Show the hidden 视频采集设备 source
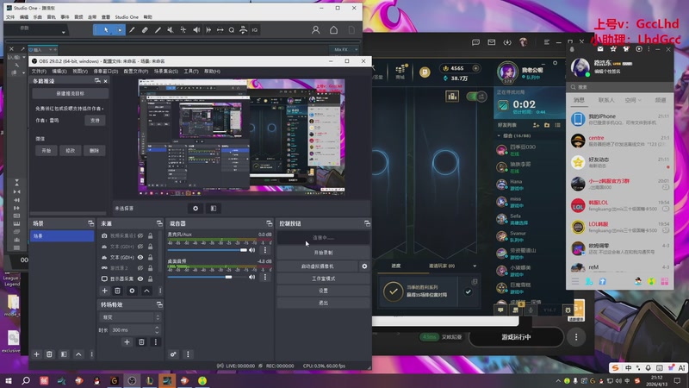The height and width of the screenshot is (388, 689). pyautogui.click(x=140, y=235)
